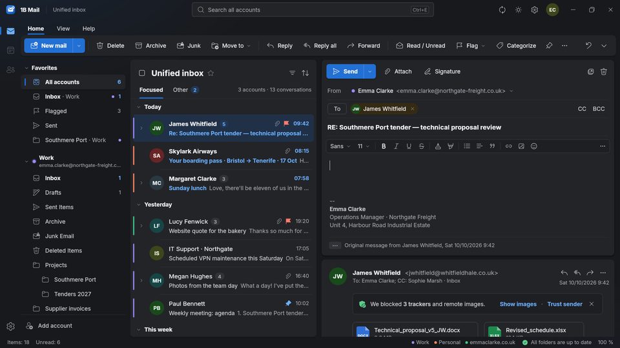620x348 pixels.
Task: Open the emoji picker in compose toolbar
Action: click(x=534, y=146)
